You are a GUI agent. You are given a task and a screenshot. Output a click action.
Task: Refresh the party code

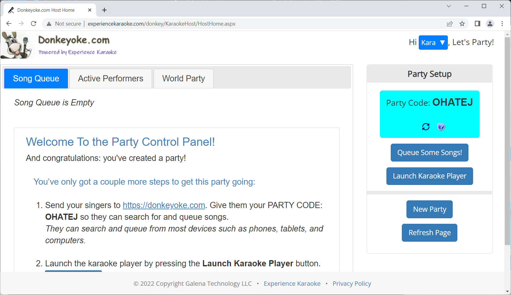coord(426,126)
